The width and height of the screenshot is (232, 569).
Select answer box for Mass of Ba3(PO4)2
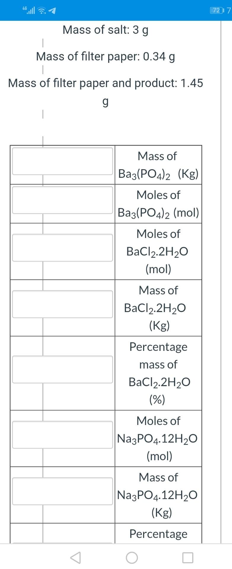63,161
